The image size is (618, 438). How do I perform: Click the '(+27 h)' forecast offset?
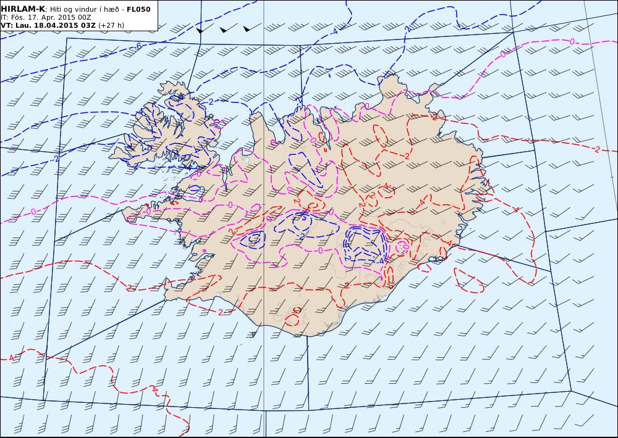coord(111,25)
